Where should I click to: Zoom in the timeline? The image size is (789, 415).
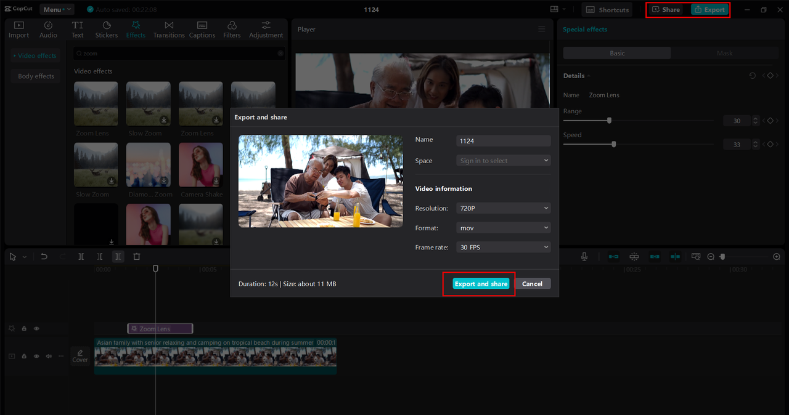(x=777, y=257)
